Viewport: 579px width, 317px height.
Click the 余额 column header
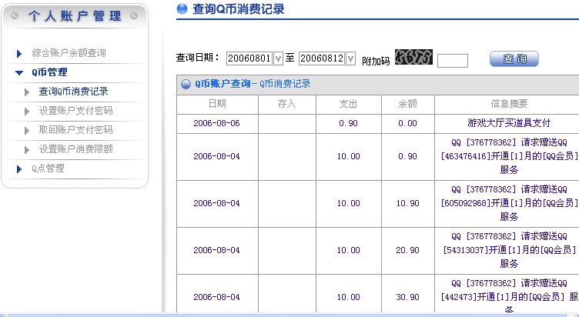coord(407,104)
